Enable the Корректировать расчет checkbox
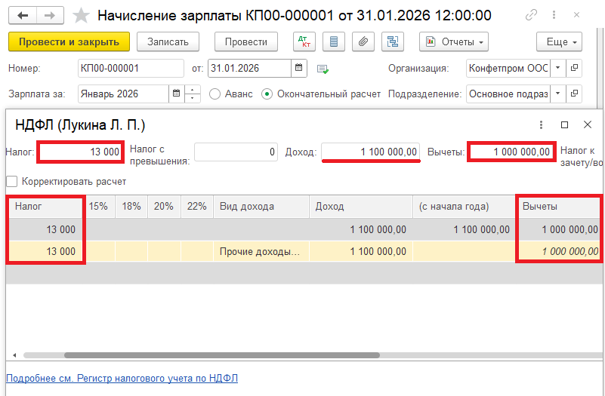Screen dimensions: 605x396 tap(12, 182)
